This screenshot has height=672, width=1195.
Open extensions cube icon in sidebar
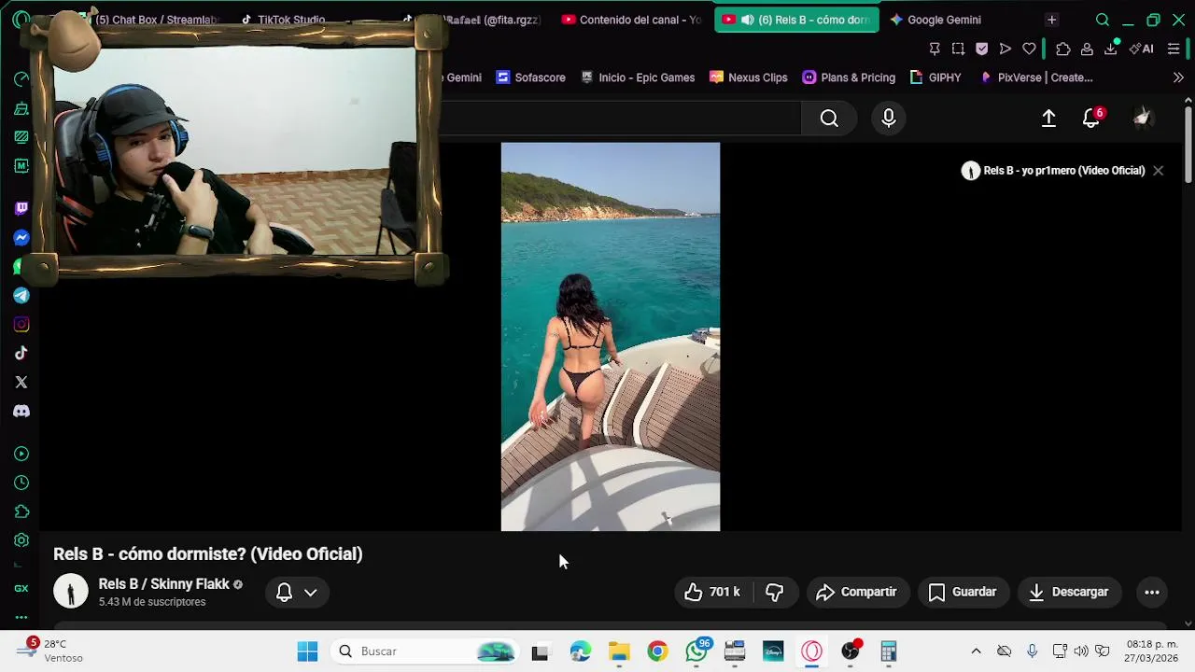tap(21, 511)
